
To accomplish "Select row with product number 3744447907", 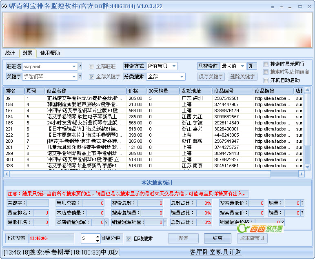I will point(154,104).
